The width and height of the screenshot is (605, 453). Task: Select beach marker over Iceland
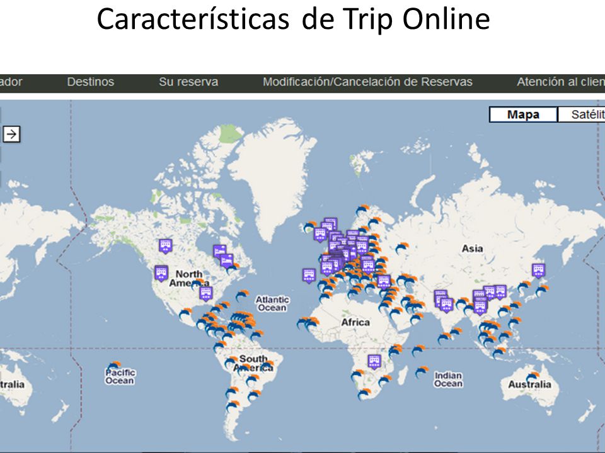[x=311, y=226]
